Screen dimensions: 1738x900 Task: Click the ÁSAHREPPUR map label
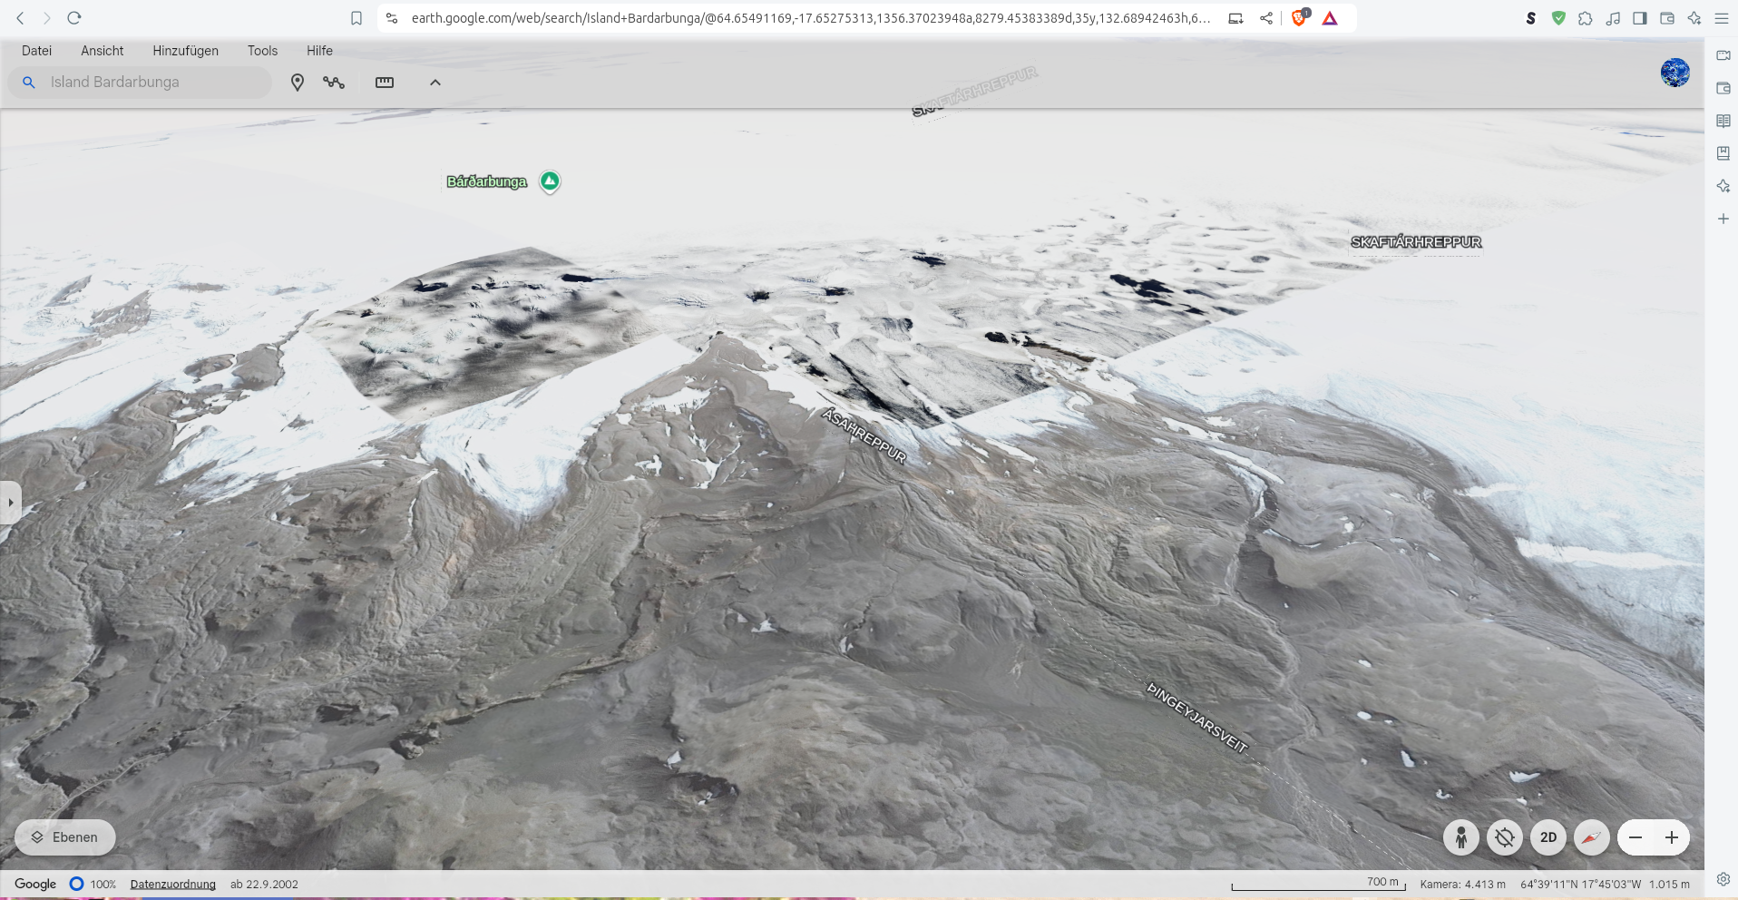point(864,435)
